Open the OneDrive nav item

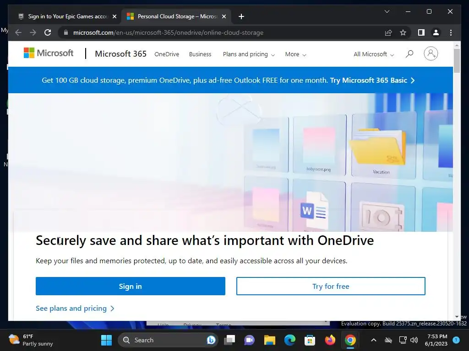[167, 54]
